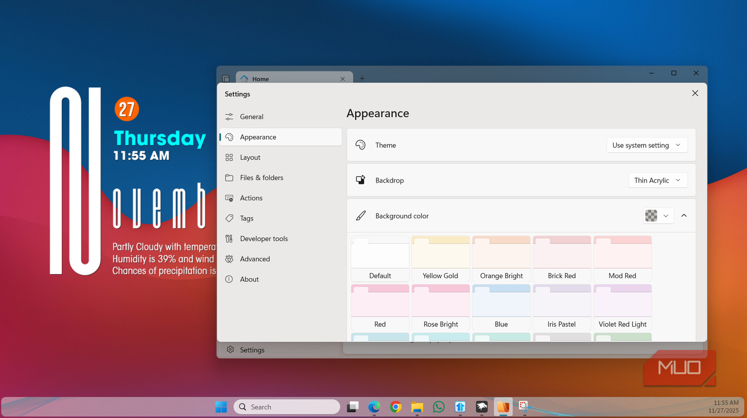747x418 pixels.
Task: Open Windows Start menu
Action: (221, 407)
